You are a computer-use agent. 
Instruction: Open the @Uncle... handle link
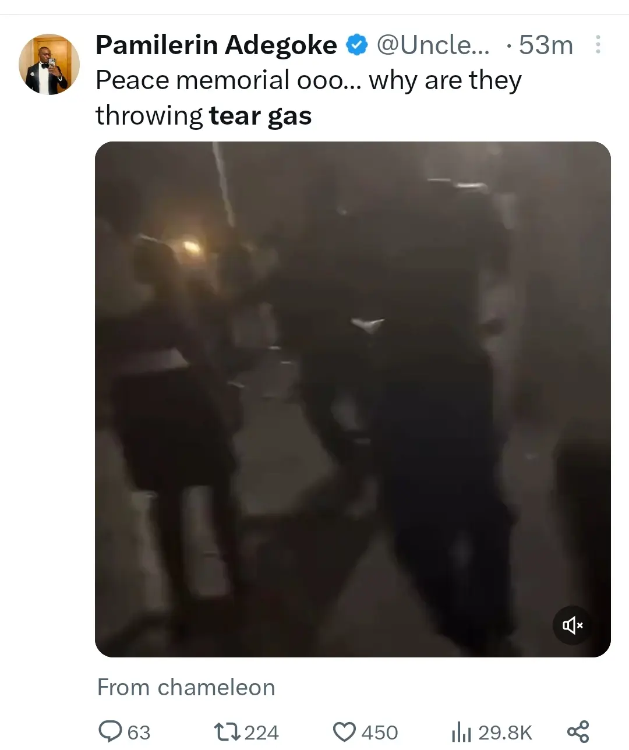[433, 45]
